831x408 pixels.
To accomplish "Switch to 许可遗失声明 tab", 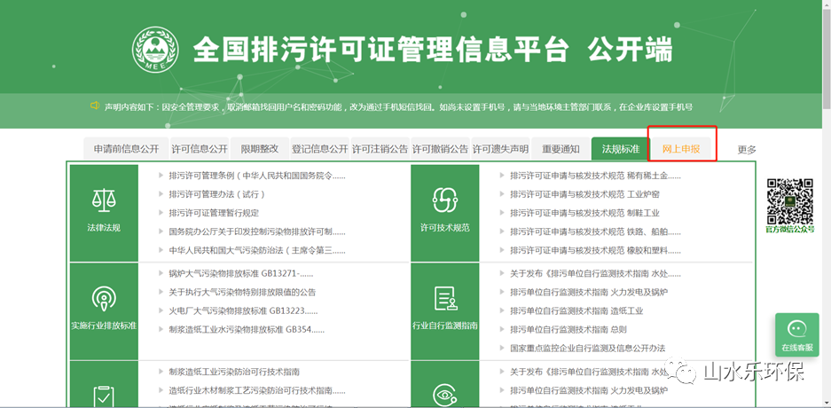I will [x=500, y=149].
